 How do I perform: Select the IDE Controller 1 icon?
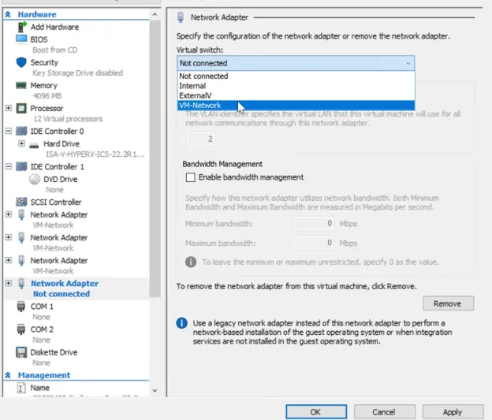point(21,166)
